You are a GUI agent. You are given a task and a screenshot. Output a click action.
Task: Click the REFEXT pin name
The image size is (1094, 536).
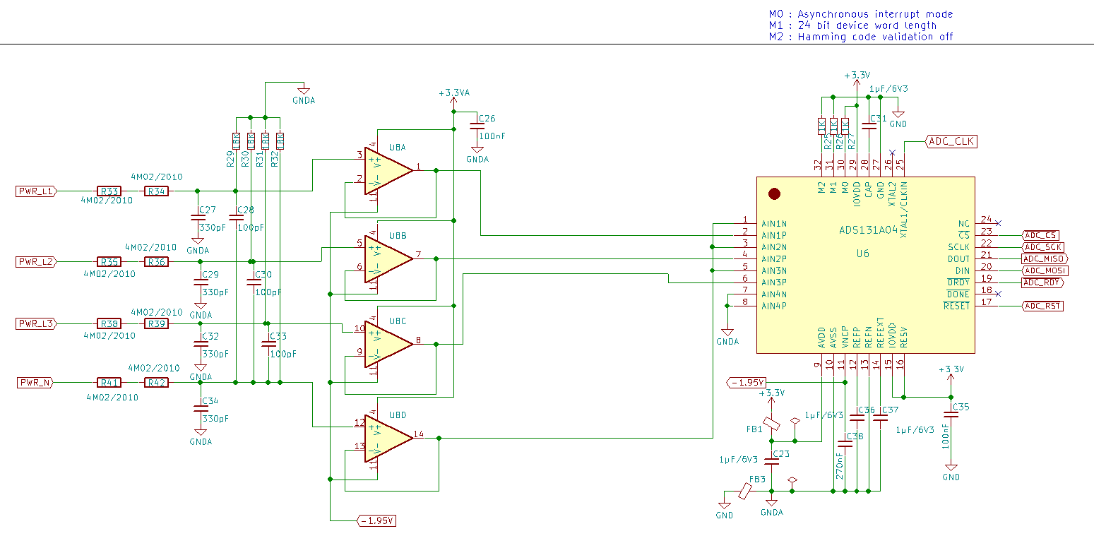[880, 332]
